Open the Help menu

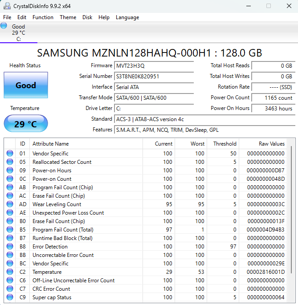pyautogui.click(x=104, y=17)
